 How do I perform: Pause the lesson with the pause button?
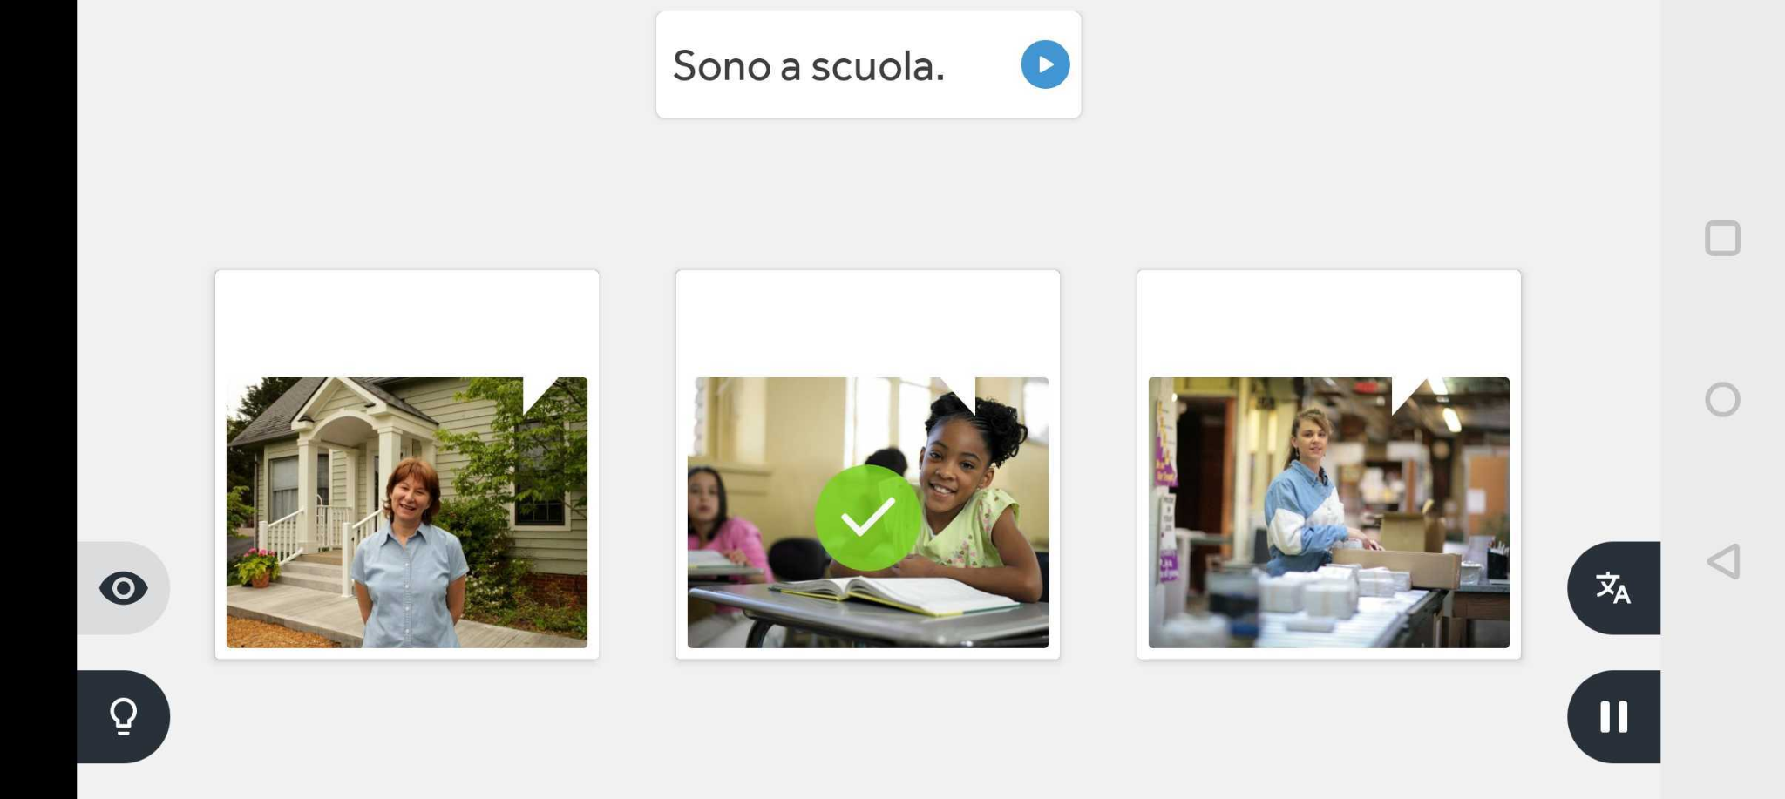point(1613,716)
